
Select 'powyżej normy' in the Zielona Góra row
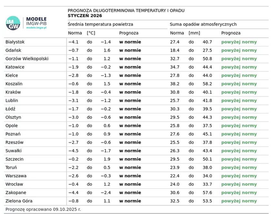point(239,201)
